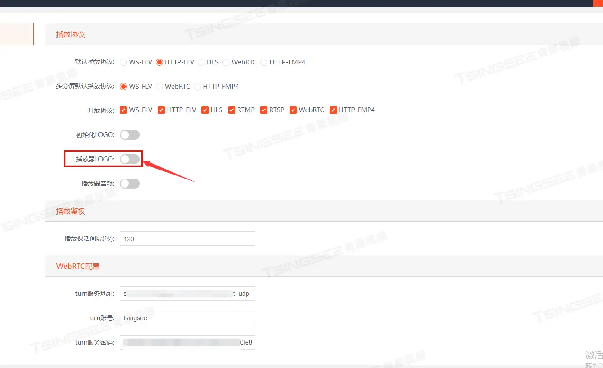Enable the 播放器LOGO switch

tap(130, 159)
